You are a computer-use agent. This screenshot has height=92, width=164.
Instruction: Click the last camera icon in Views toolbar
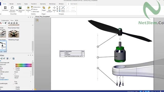pyautogui.click(x=17, y=23)
